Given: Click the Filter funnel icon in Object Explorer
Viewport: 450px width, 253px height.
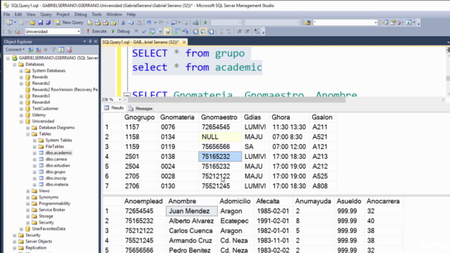Looking at the screenshot, I should pyautogui.click(x=53, y=50).
